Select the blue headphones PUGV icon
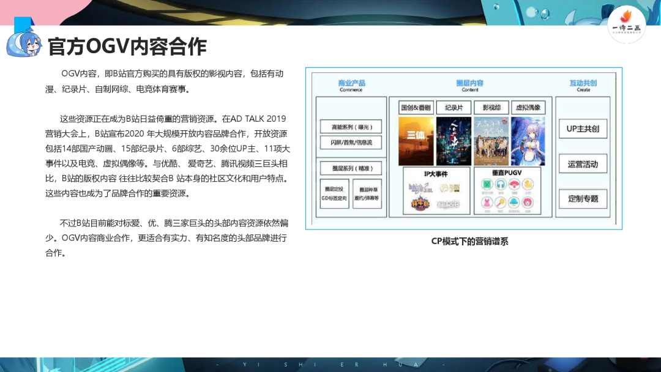The width and height of the screenshot is (661, 372). click(501, 185)
